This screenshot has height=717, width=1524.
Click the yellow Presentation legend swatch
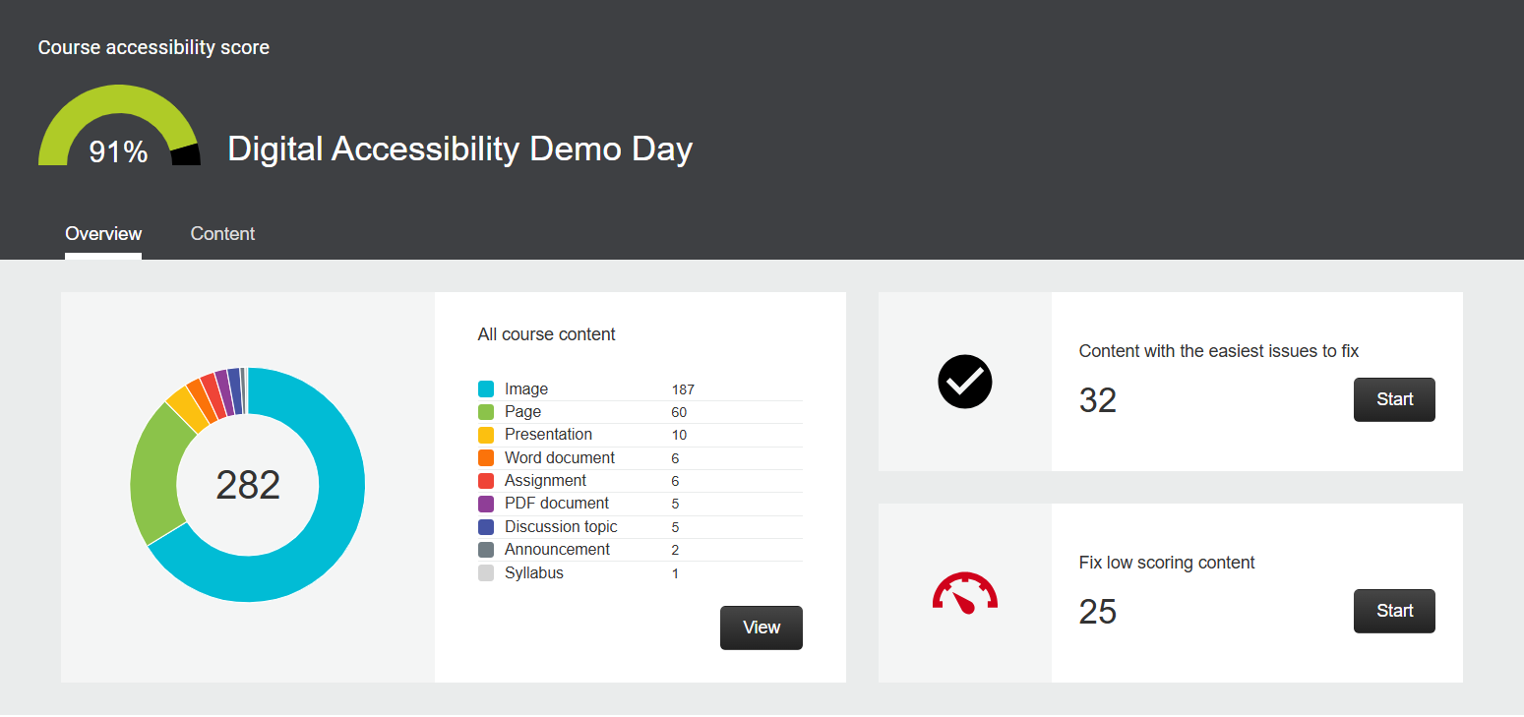coord(486,435)
